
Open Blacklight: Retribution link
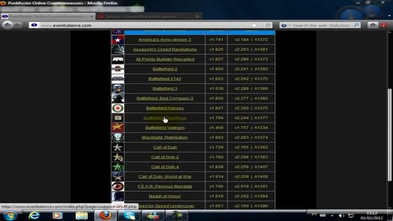pos(165,138)
